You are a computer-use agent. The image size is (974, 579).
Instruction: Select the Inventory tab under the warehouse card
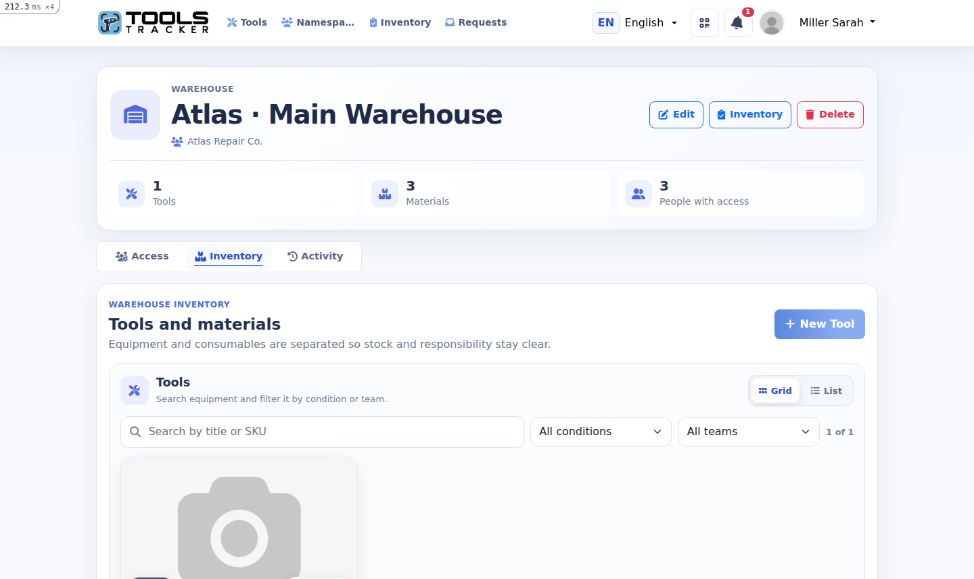229,257
